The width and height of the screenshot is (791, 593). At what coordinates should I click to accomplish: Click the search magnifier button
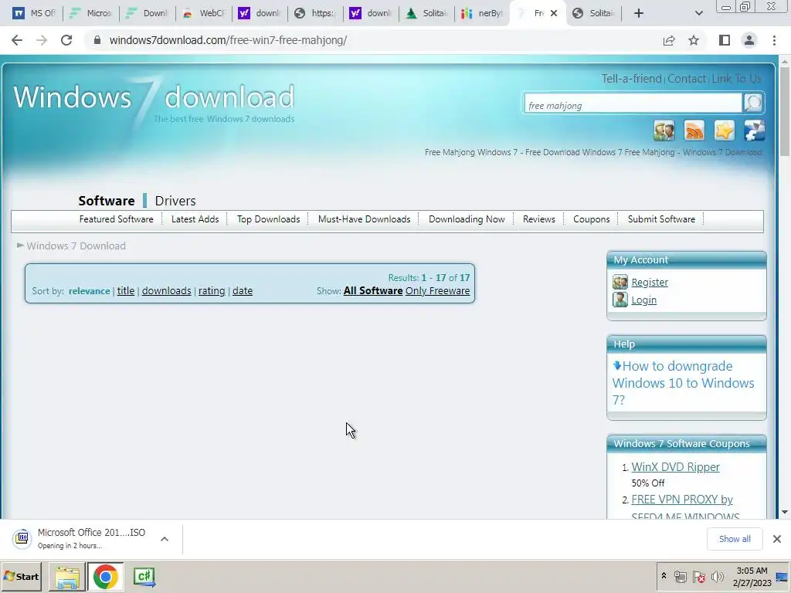tap(753, 103)
